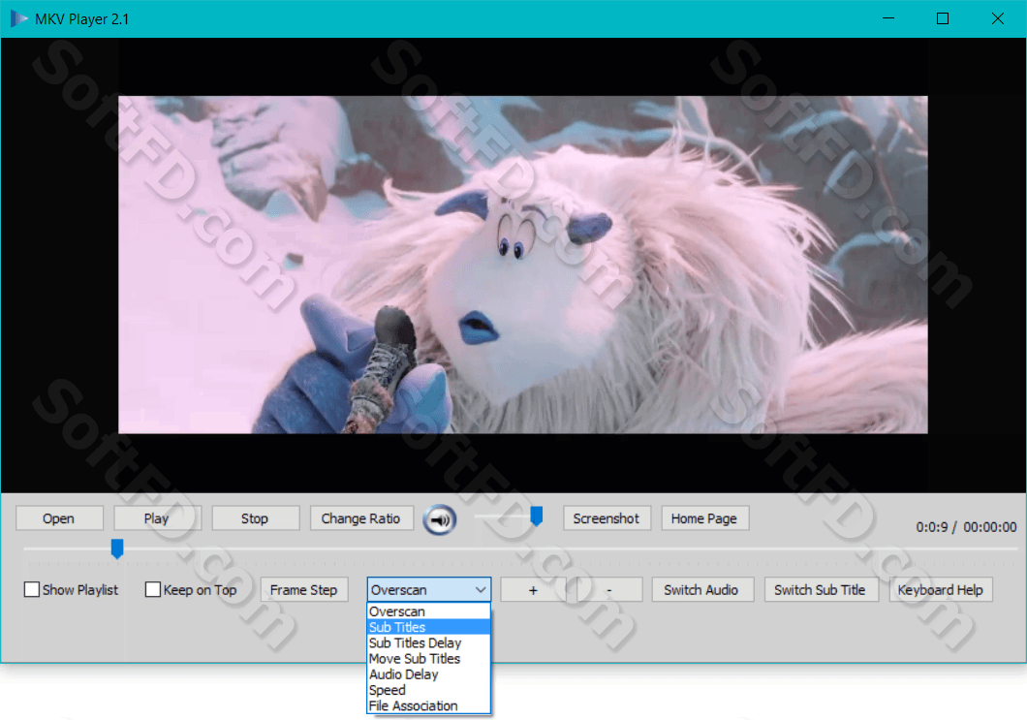Maximize the MKV Player window
This screenshot has width=1027, height=720.
pos(943,18)
